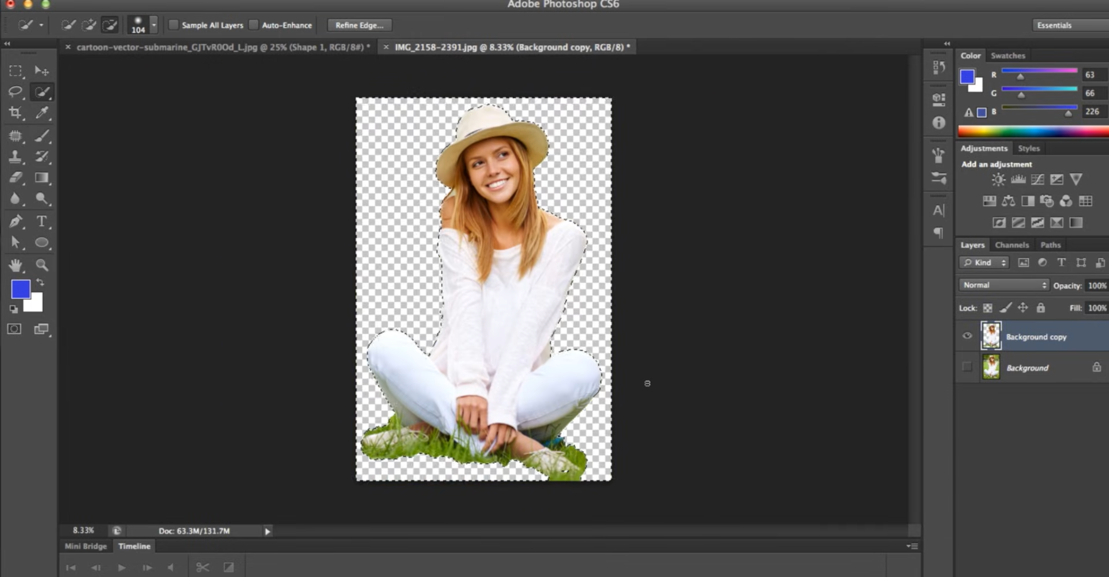Click the R color slider
Image resolution: width=1109 pixels, height=577 pixels.
tap(1039, 70)
